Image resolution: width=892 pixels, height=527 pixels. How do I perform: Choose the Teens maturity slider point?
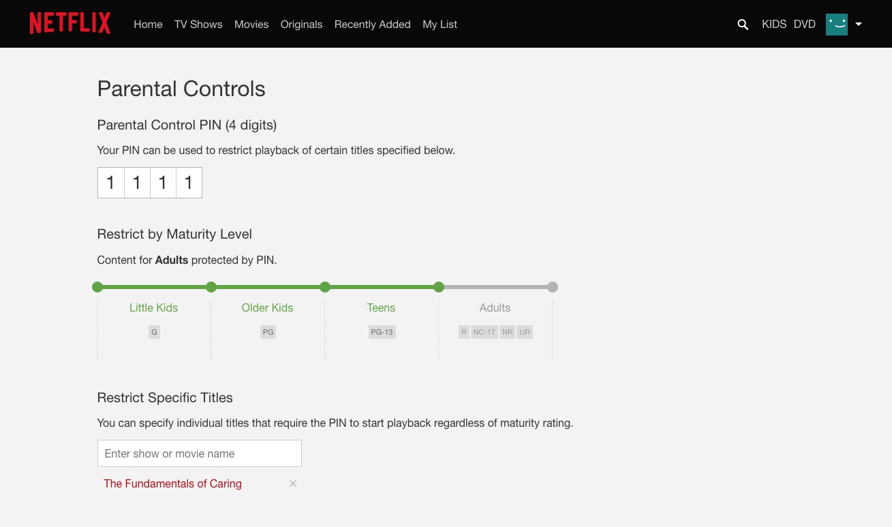click(x=325, y=287)
